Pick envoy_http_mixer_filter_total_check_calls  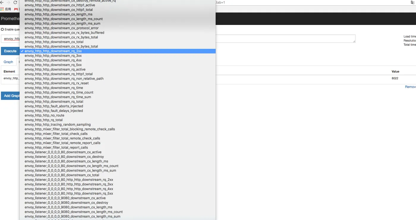(x=118, y=134)
